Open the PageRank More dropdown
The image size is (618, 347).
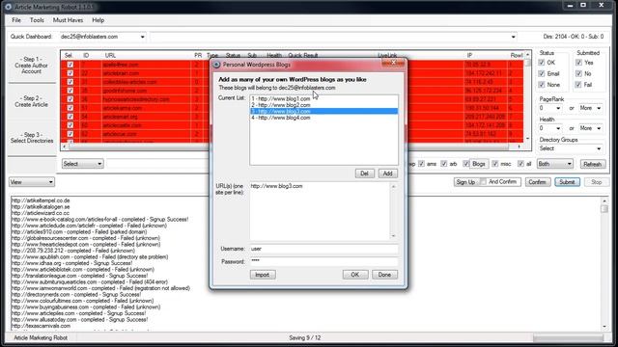click(x=590, y=108)
